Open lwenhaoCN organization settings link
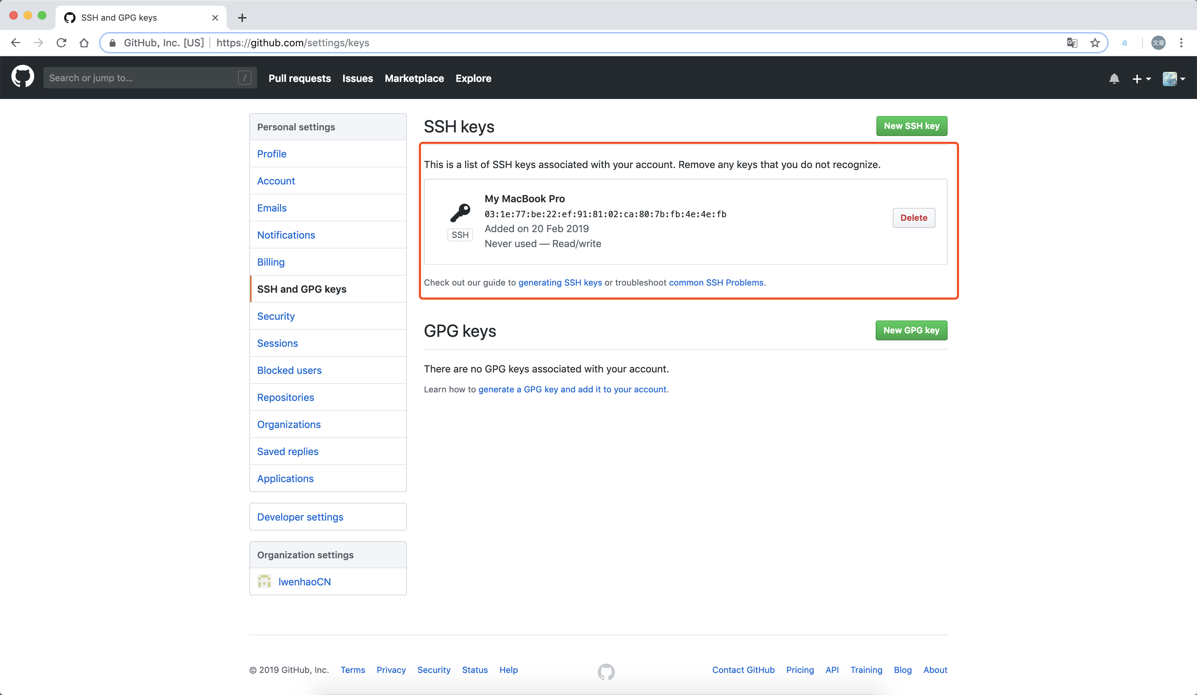This screenshot has width=1197, height=695. (305, 581)
